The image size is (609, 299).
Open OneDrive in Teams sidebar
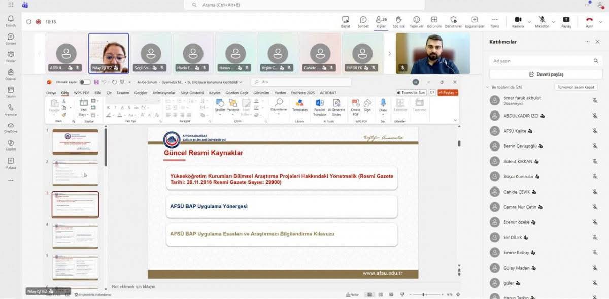coord(11,127)
